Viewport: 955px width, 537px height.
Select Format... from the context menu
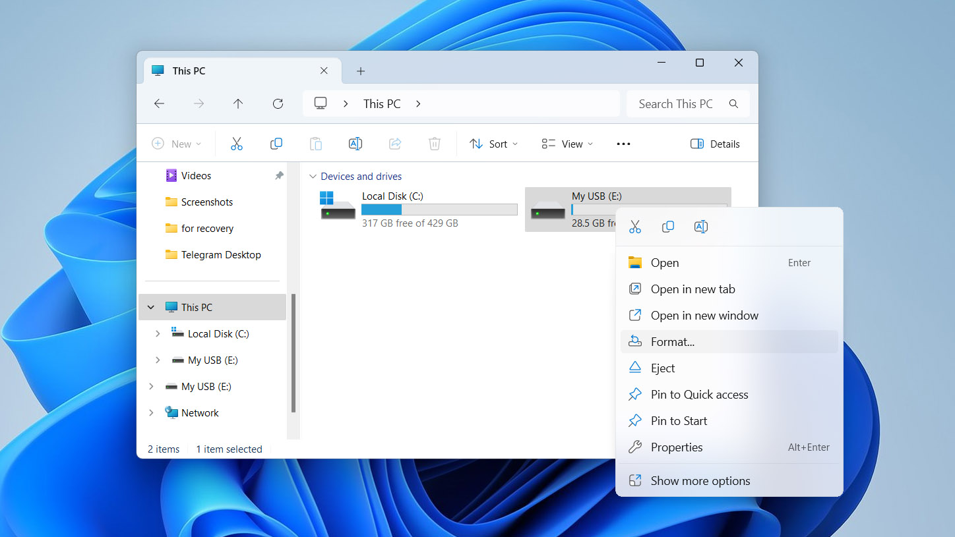[x=729, y=342]
